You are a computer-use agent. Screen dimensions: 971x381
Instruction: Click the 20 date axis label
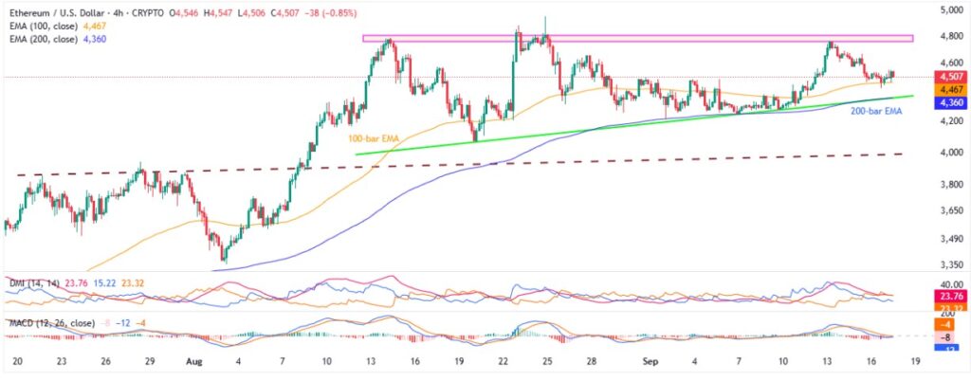coord(17,360)
